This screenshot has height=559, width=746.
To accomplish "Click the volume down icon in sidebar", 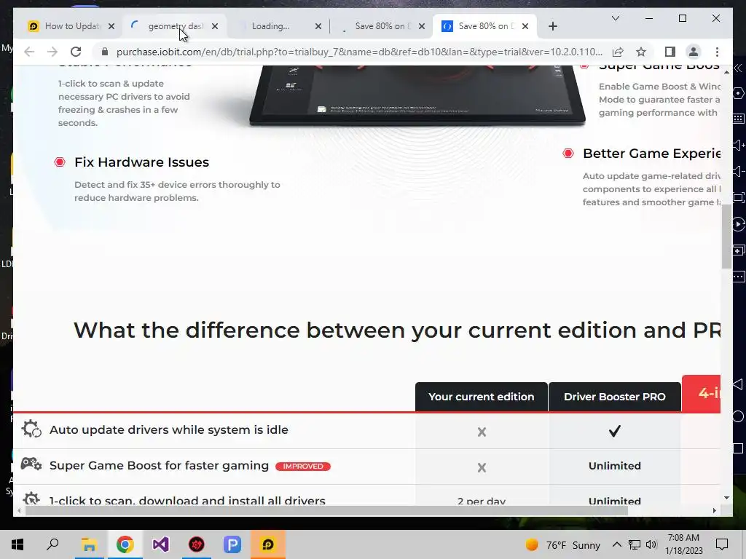I will (739, 171).
